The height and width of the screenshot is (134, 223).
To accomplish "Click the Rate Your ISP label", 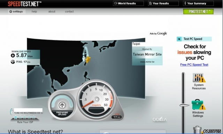I will (25, 122).
